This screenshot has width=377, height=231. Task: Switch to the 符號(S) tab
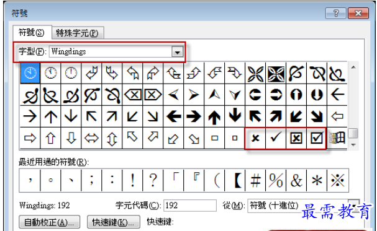(x=32, y=32)
